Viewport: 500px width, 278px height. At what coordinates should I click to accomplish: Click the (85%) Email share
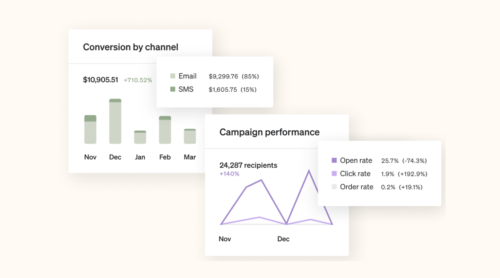(x=250, y=77)
